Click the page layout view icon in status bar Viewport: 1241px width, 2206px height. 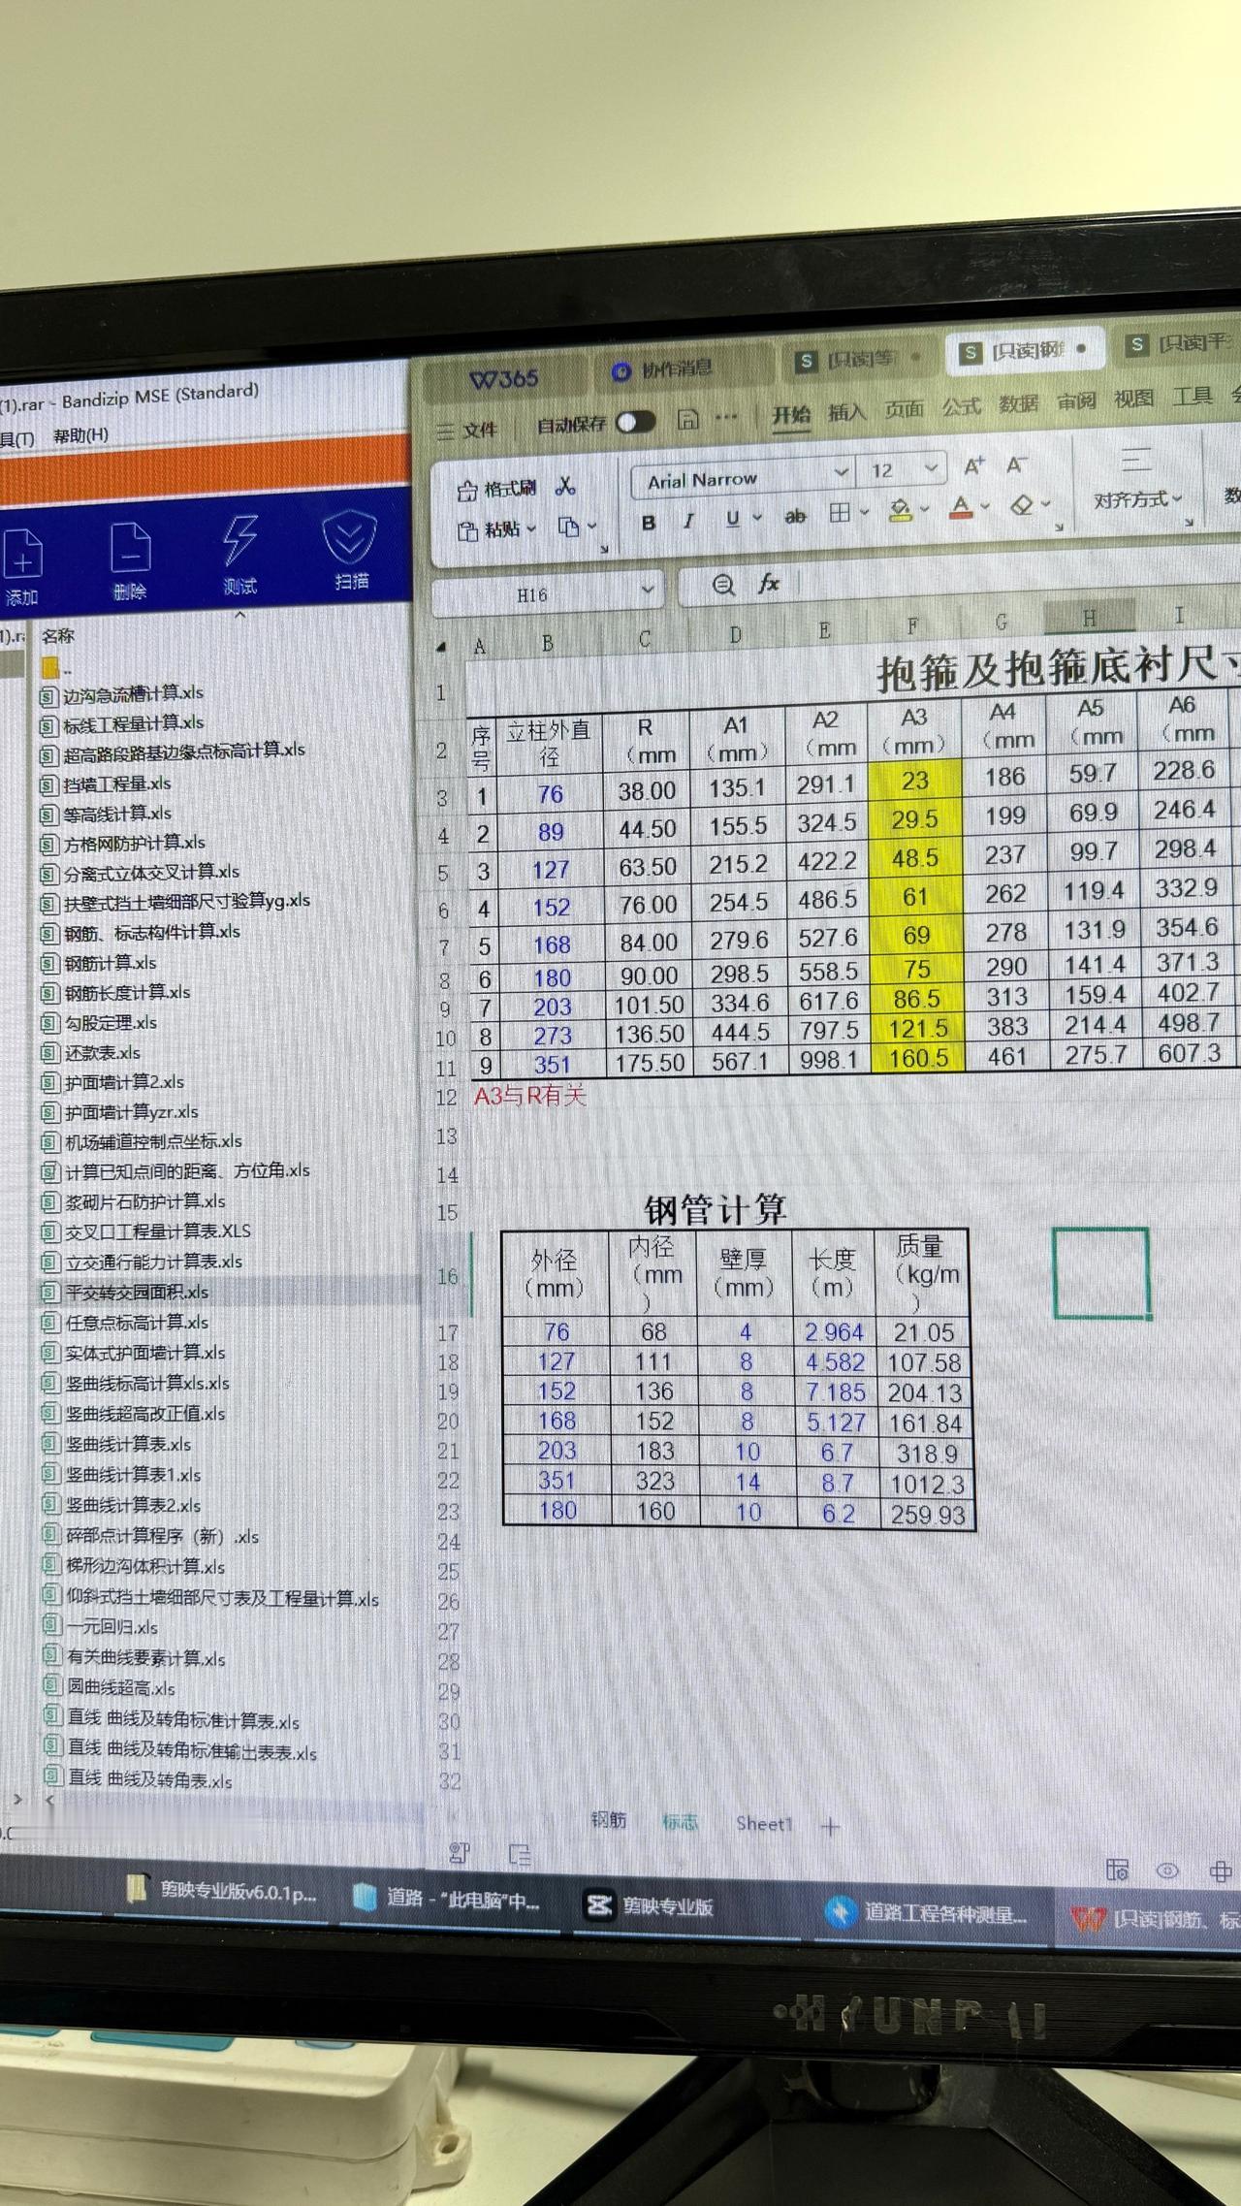coord(1117,1870)
